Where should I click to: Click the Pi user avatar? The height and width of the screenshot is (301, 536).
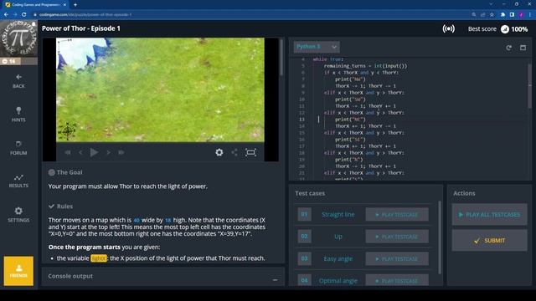tap(18, 38)
